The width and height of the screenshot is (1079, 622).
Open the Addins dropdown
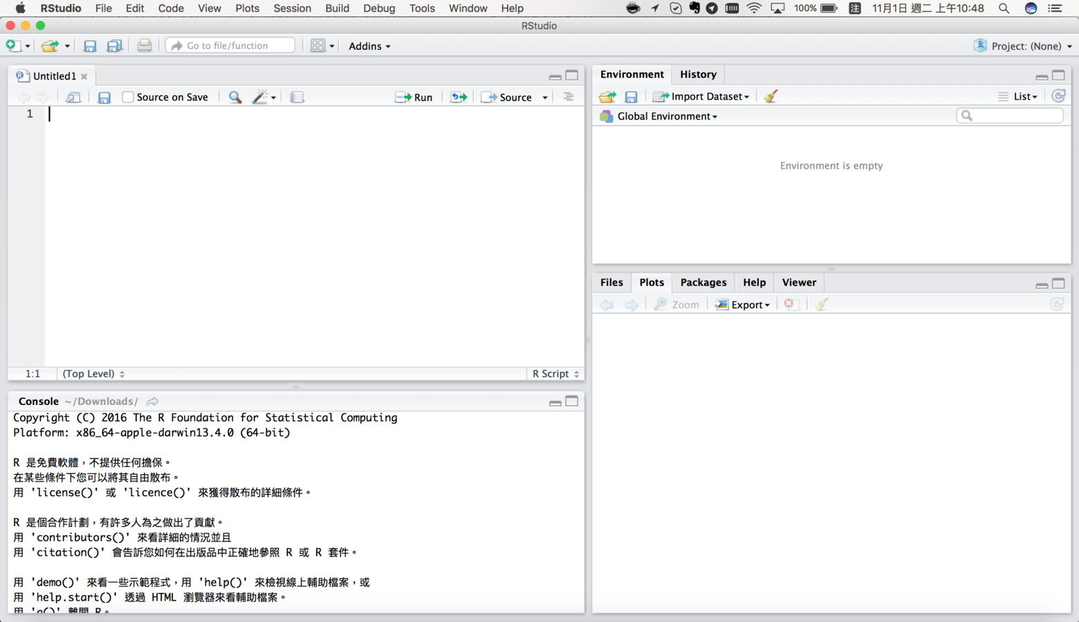369,46
